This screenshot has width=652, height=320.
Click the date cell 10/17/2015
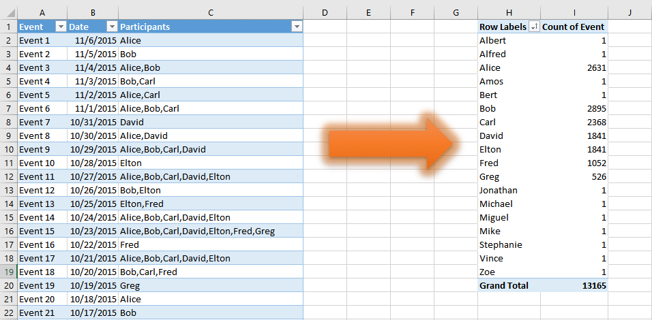pos(93,313)
